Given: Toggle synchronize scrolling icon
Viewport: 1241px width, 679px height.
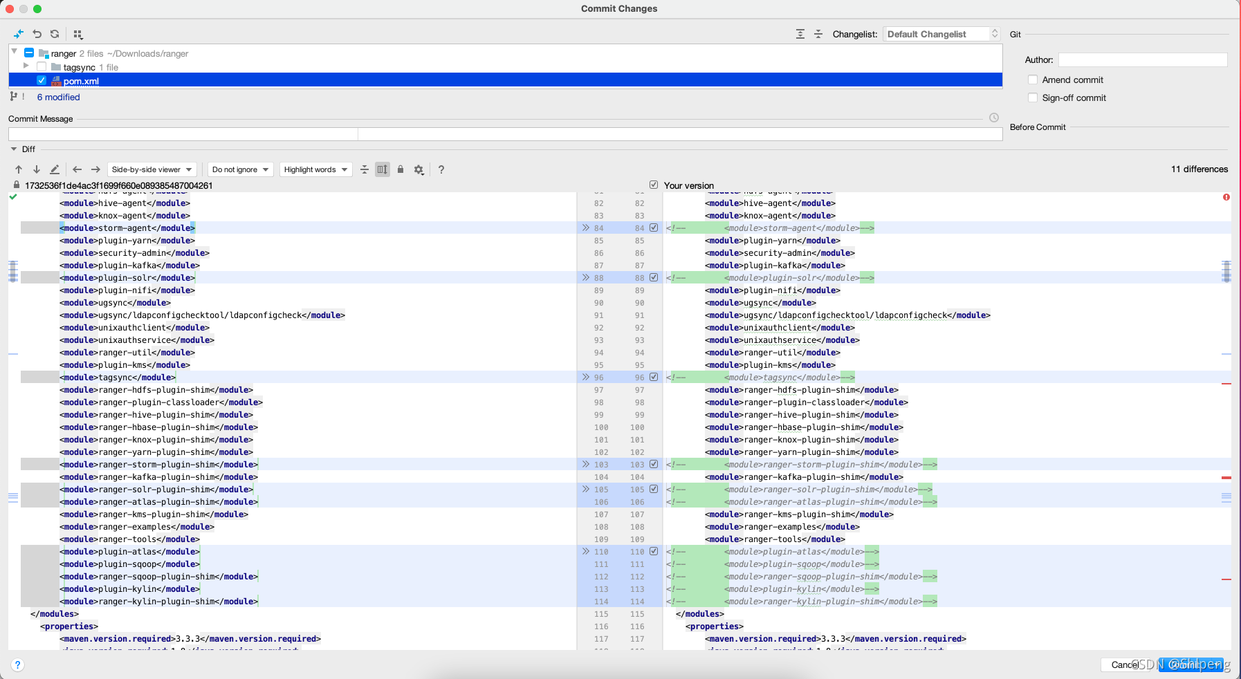Looking at the screenshot, I should coord(383,169).
